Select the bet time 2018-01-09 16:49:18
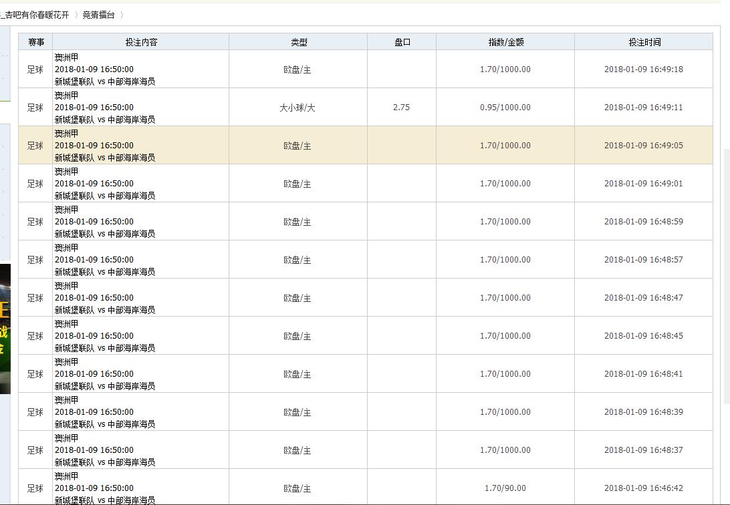This screenshot has height=505, width=730. click(643, 69)
